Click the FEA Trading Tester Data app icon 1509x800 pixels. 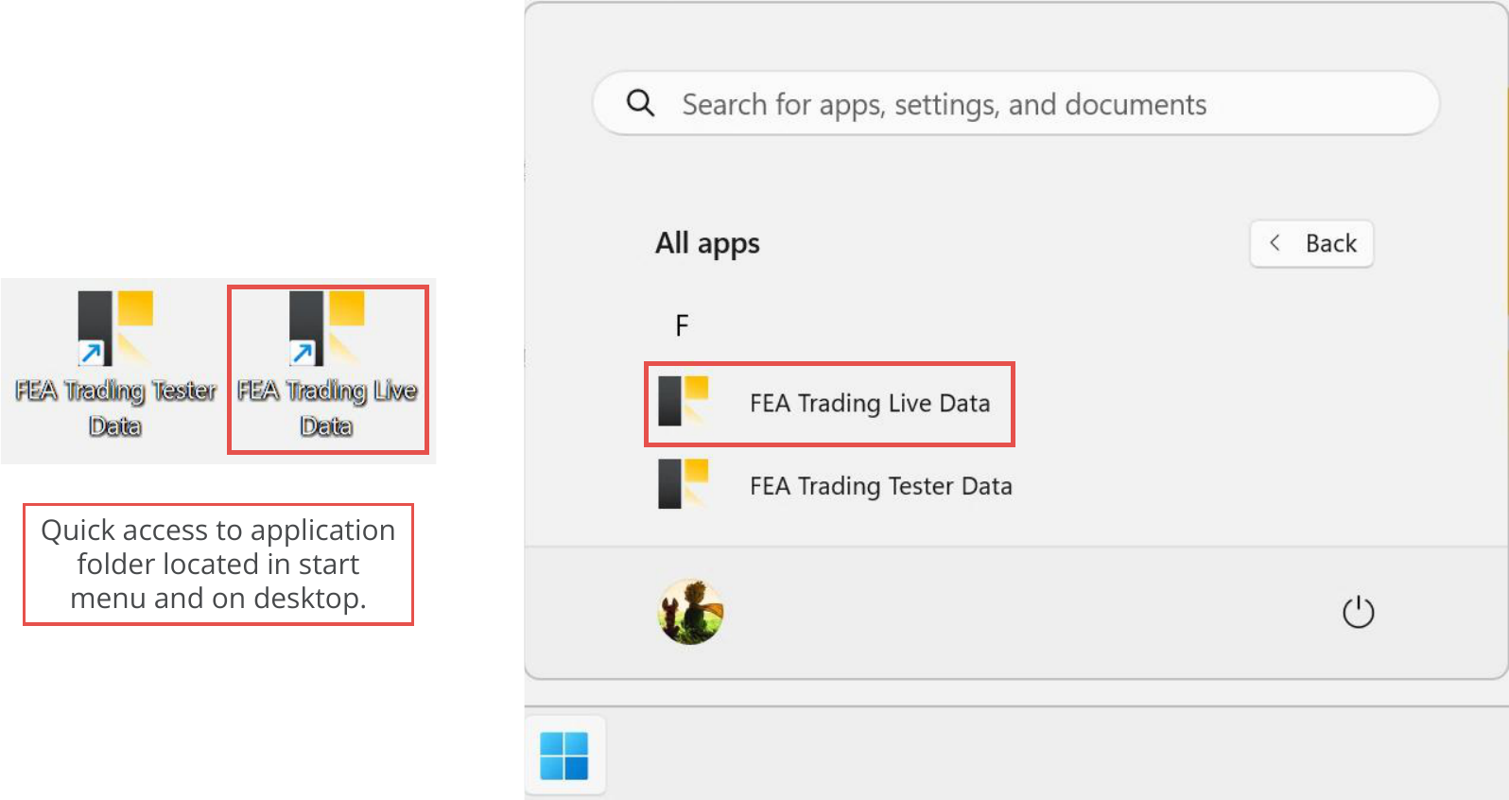(x=684, y=483)
